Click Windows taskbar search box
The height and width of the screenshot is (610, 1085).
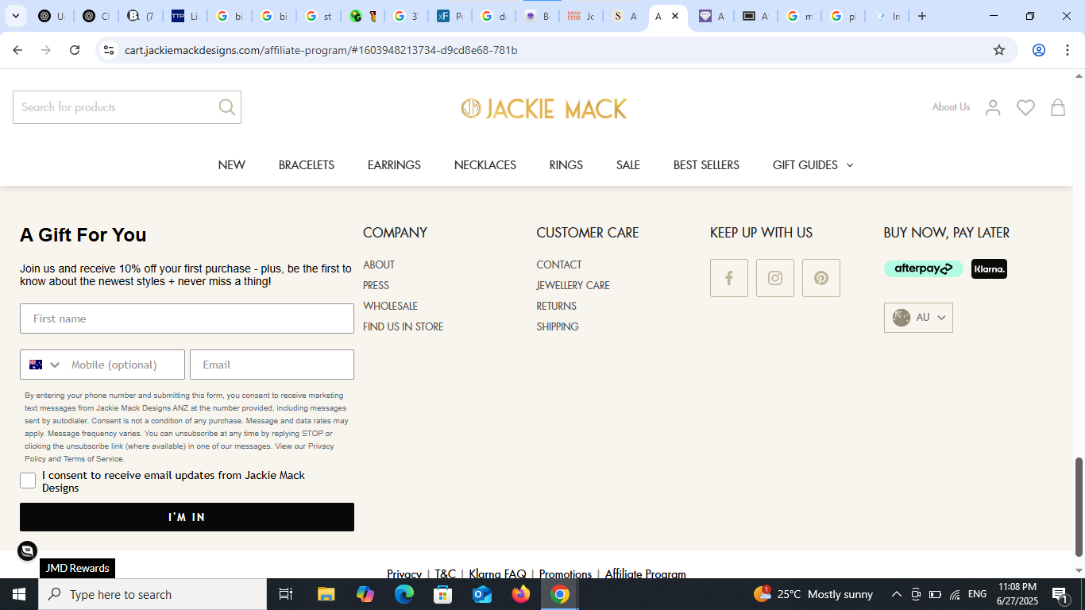153,594
